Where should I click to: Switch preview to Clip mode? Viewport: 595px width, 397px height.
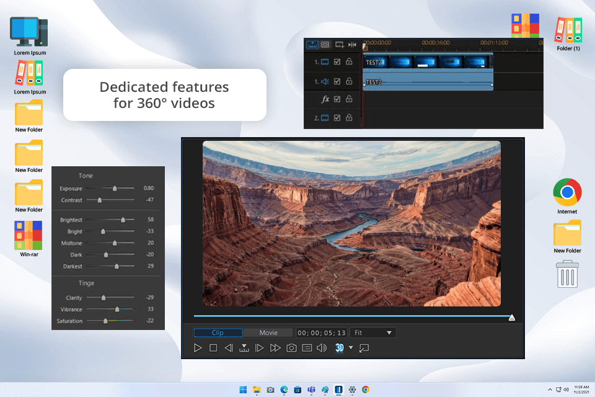pos(218,332)
